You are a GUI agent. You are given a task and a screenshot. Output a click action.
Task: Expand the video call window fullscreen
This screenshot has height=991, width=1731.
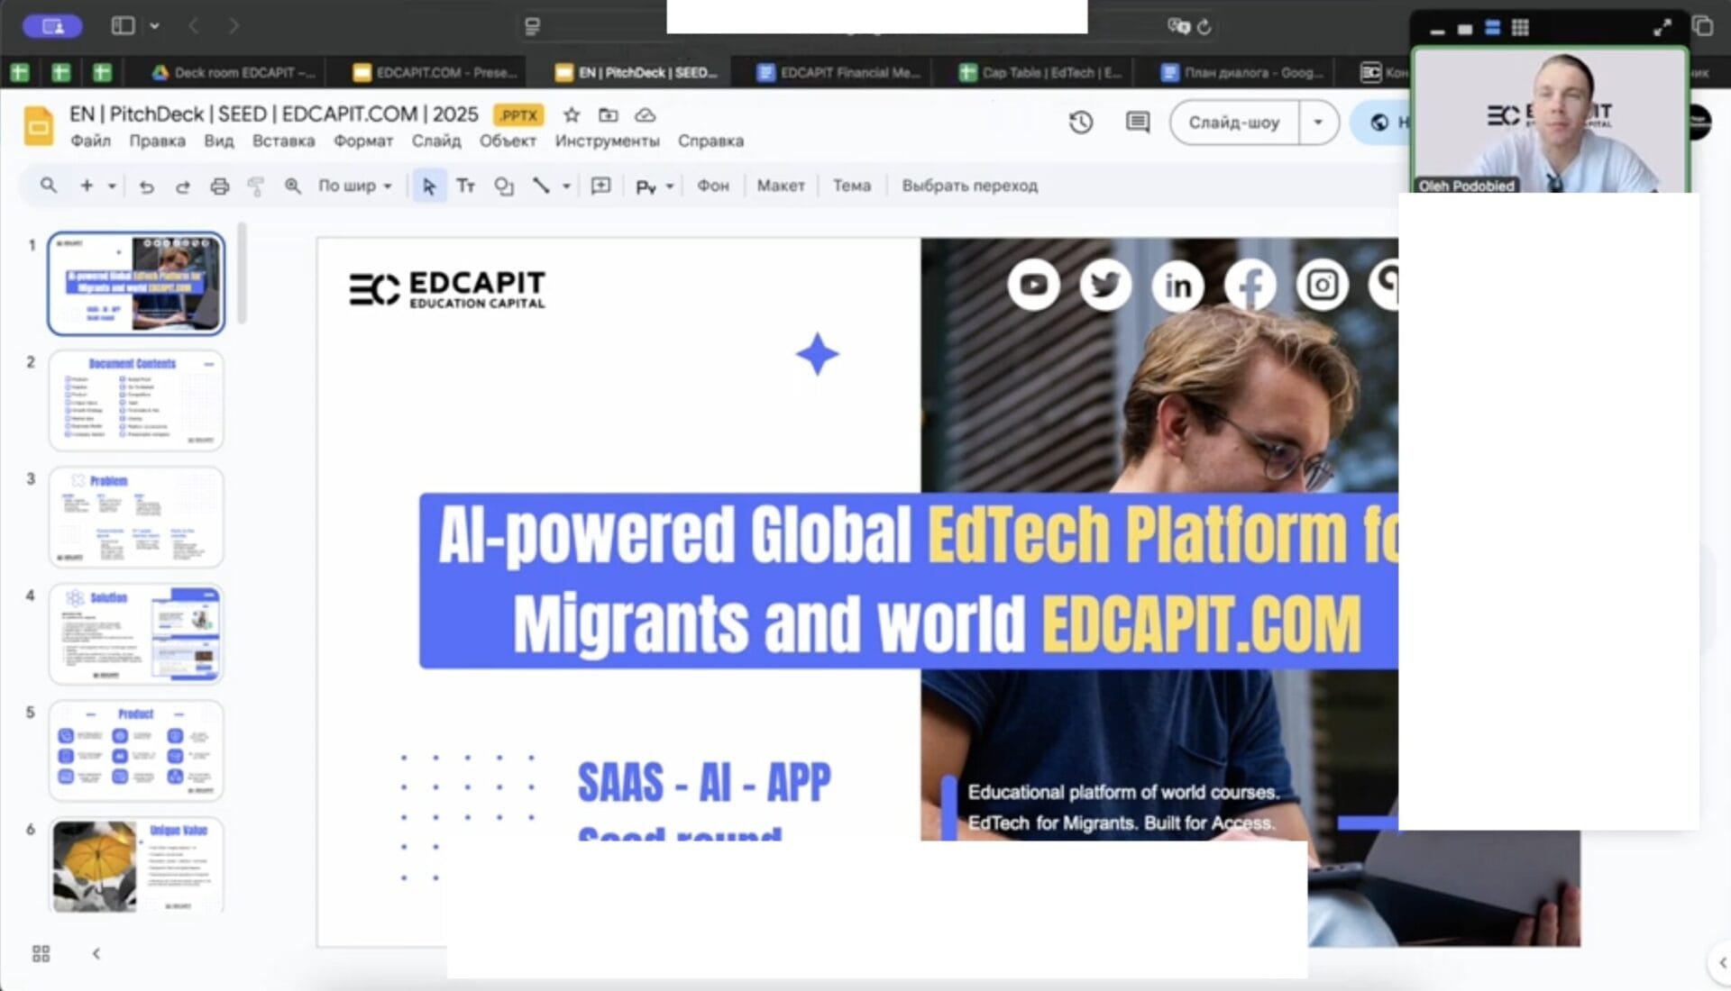point(1662,28)
